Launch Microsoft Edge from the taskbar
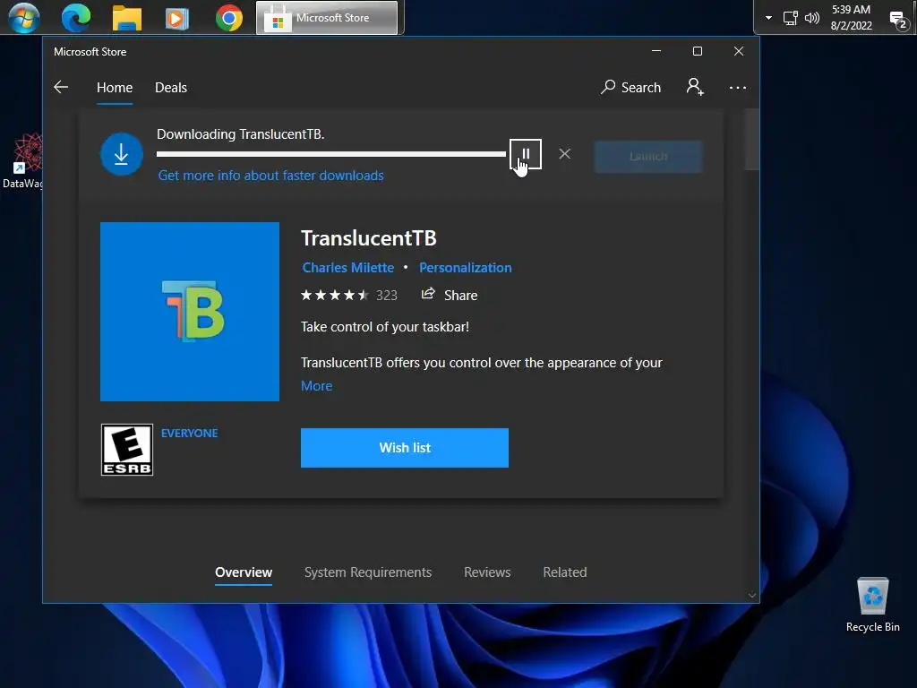The image size is (917, 688). click(x=76, y=18)
